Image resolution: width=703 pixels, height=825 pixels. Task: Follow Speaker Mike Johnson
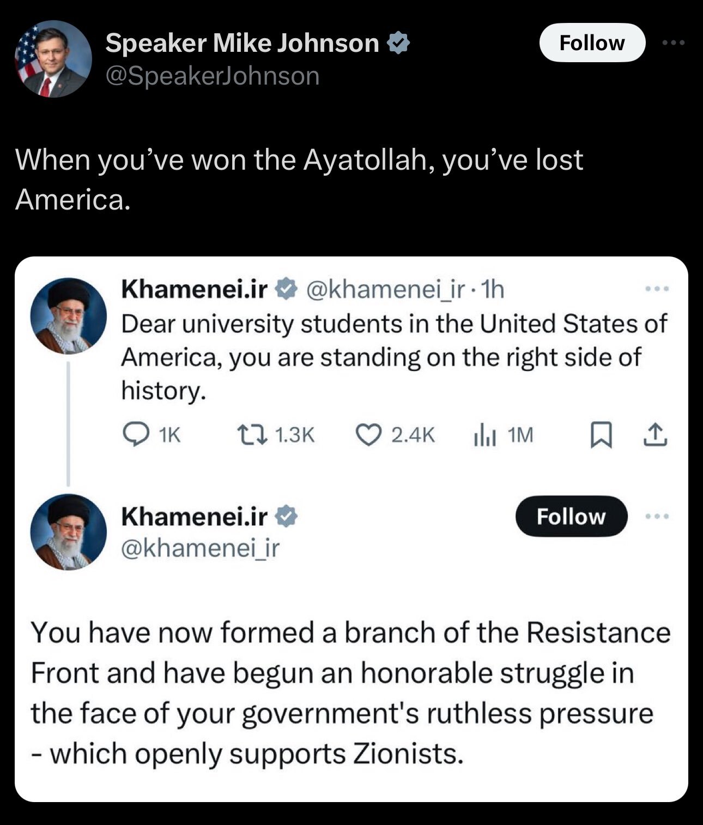coord(592,43)
